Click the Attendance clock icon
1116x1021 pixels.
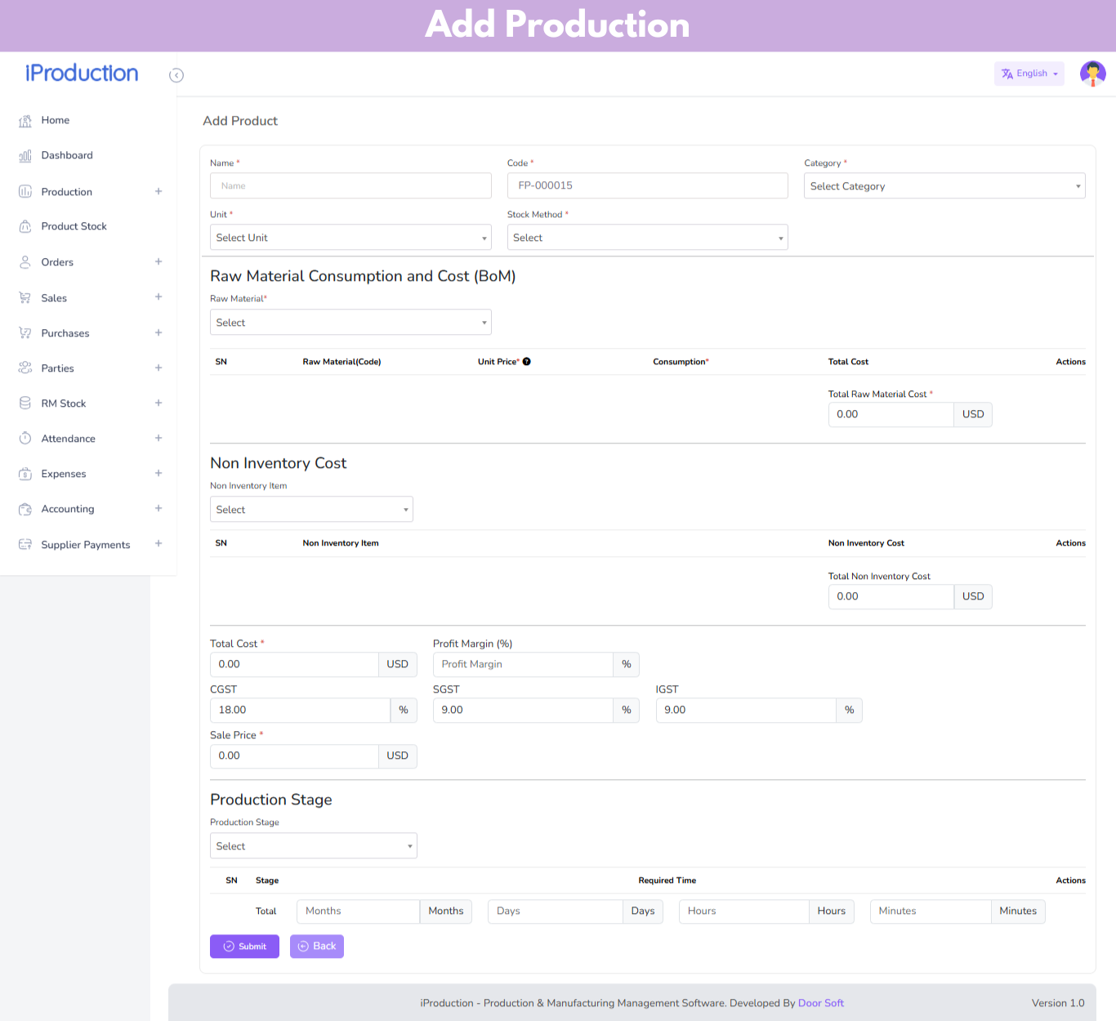(x=25, y=439)
